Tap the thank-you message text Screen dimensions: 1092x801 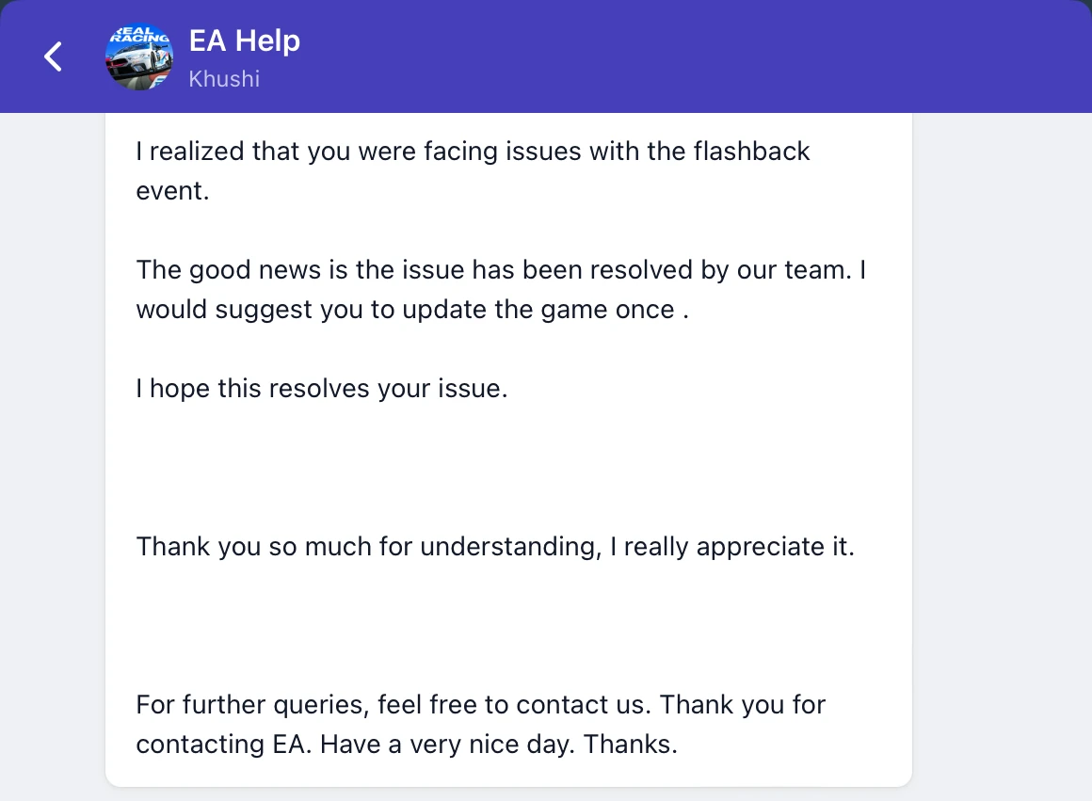[496, 546]
